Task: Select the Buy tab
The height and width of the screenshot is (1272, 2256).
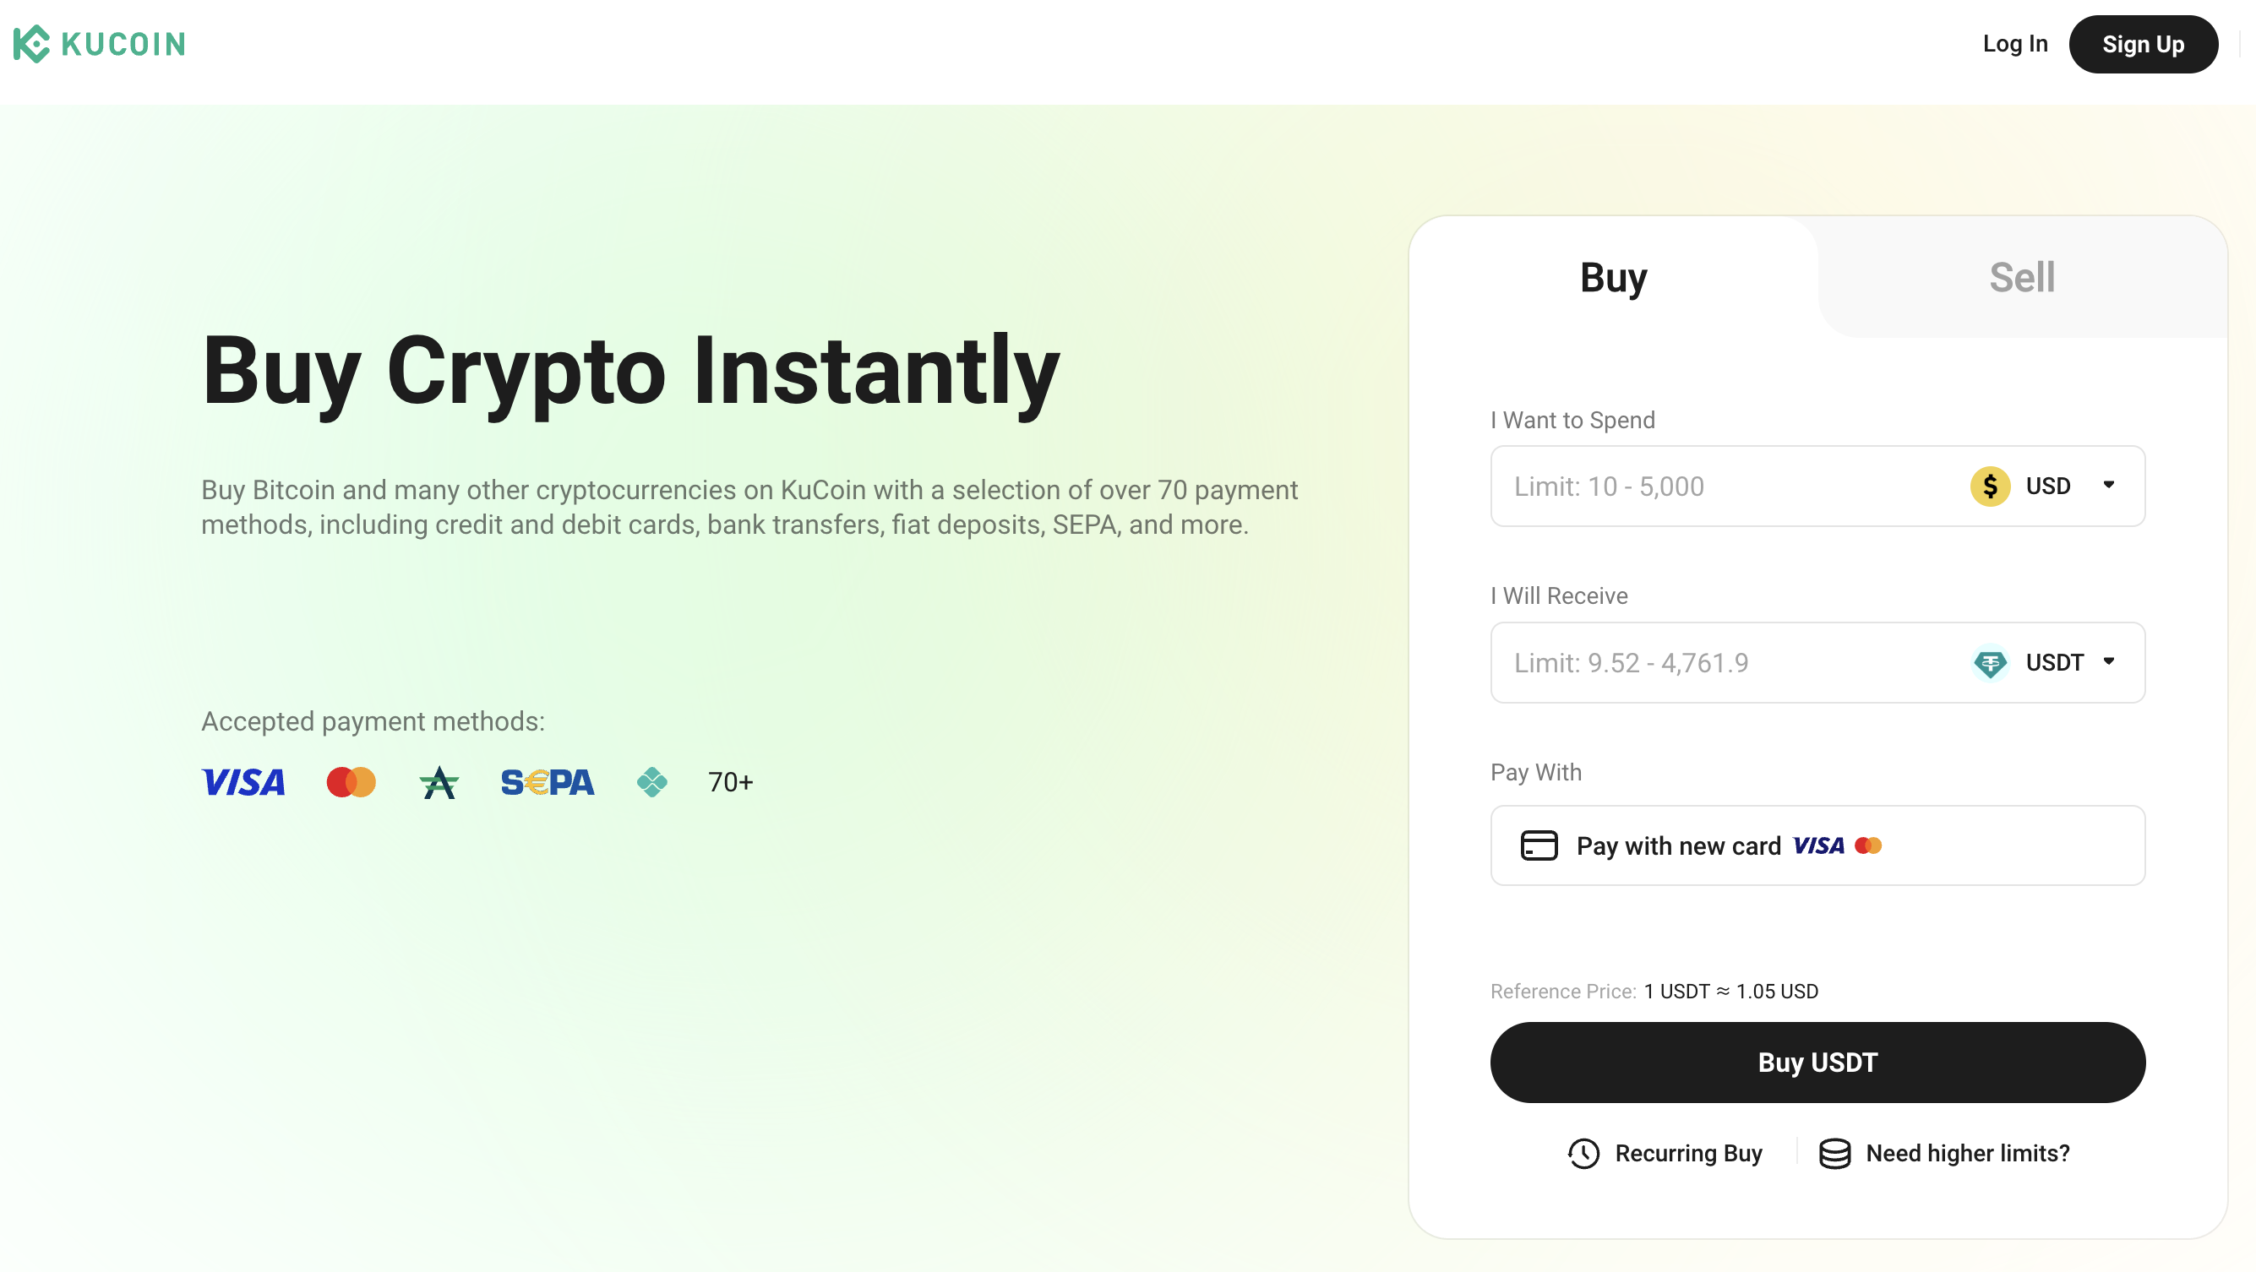Action: [1613, 278]
